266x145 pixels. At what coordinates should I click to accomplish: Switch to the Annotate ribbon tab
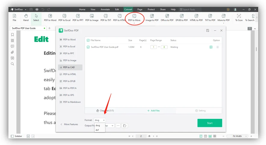coord(105,10)
